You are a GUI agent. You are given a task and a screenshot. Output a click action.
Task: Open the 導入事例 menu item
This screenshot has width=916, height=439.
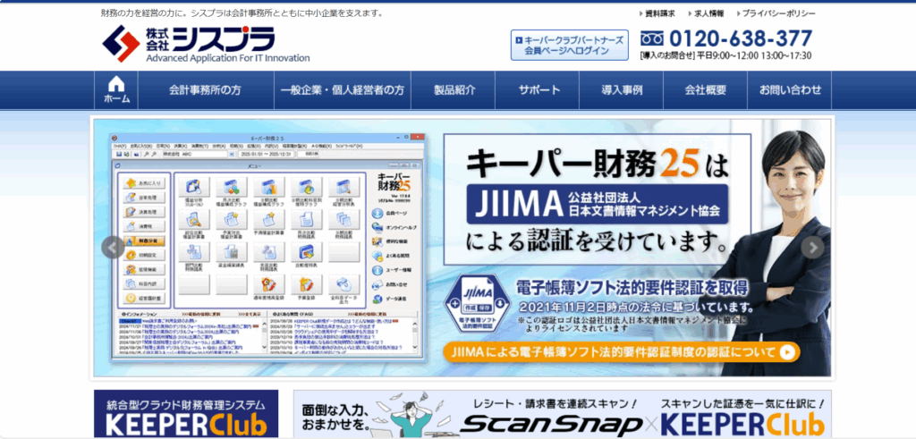coord(623,90)
